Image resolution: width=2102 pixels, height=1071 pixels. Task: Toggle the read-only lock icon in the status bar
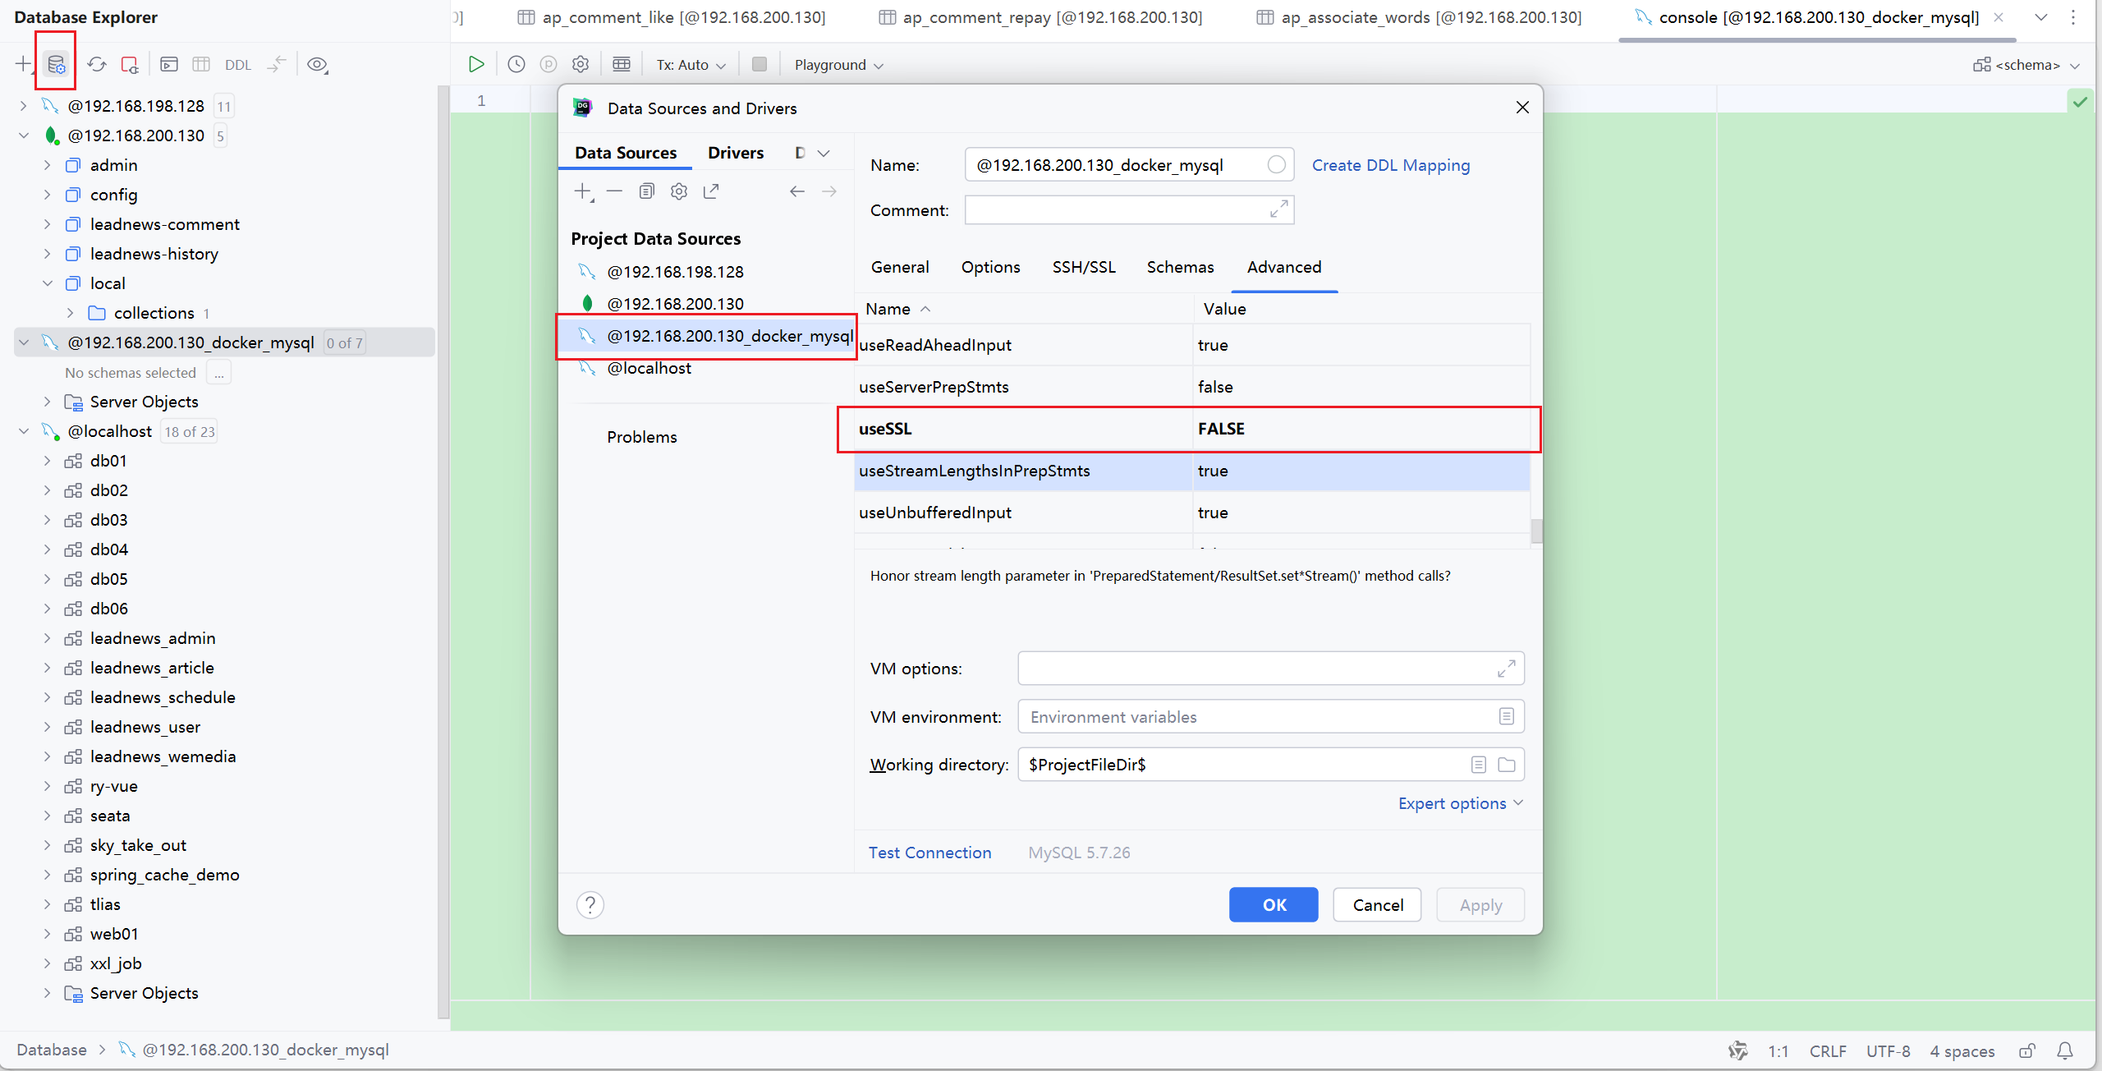point(2026,1050)
